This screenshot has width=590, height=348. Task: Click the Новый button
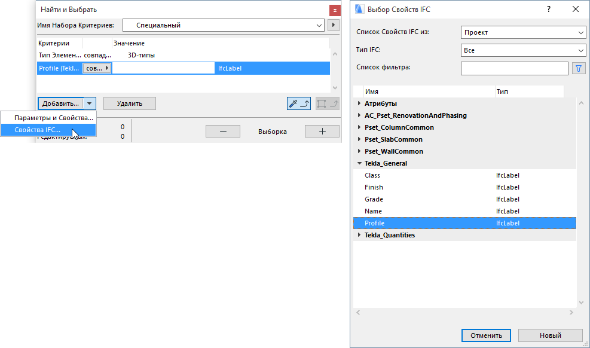coord(551,335)
